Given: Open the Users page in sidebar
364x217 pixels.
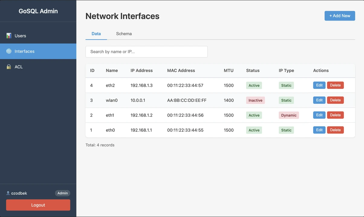Looking at the screenshot, I should [38, 36].
